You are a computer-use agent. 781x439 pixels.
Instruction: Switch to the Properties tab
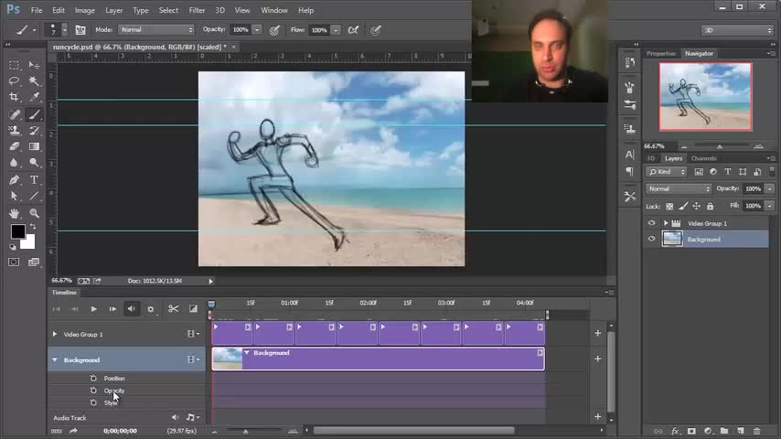(661, 53)
